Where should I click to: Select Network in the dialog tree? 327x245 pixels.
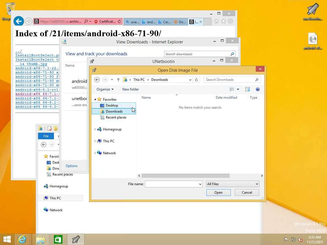[x=109, y=153]
